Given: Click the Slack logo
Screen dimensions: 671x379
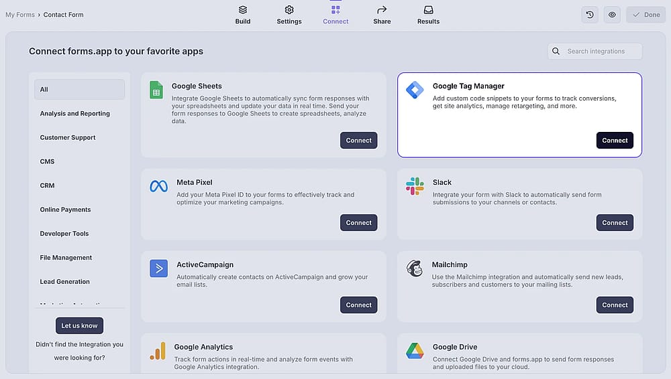Looking at the screenshot, I should click(x=415, y=186).
